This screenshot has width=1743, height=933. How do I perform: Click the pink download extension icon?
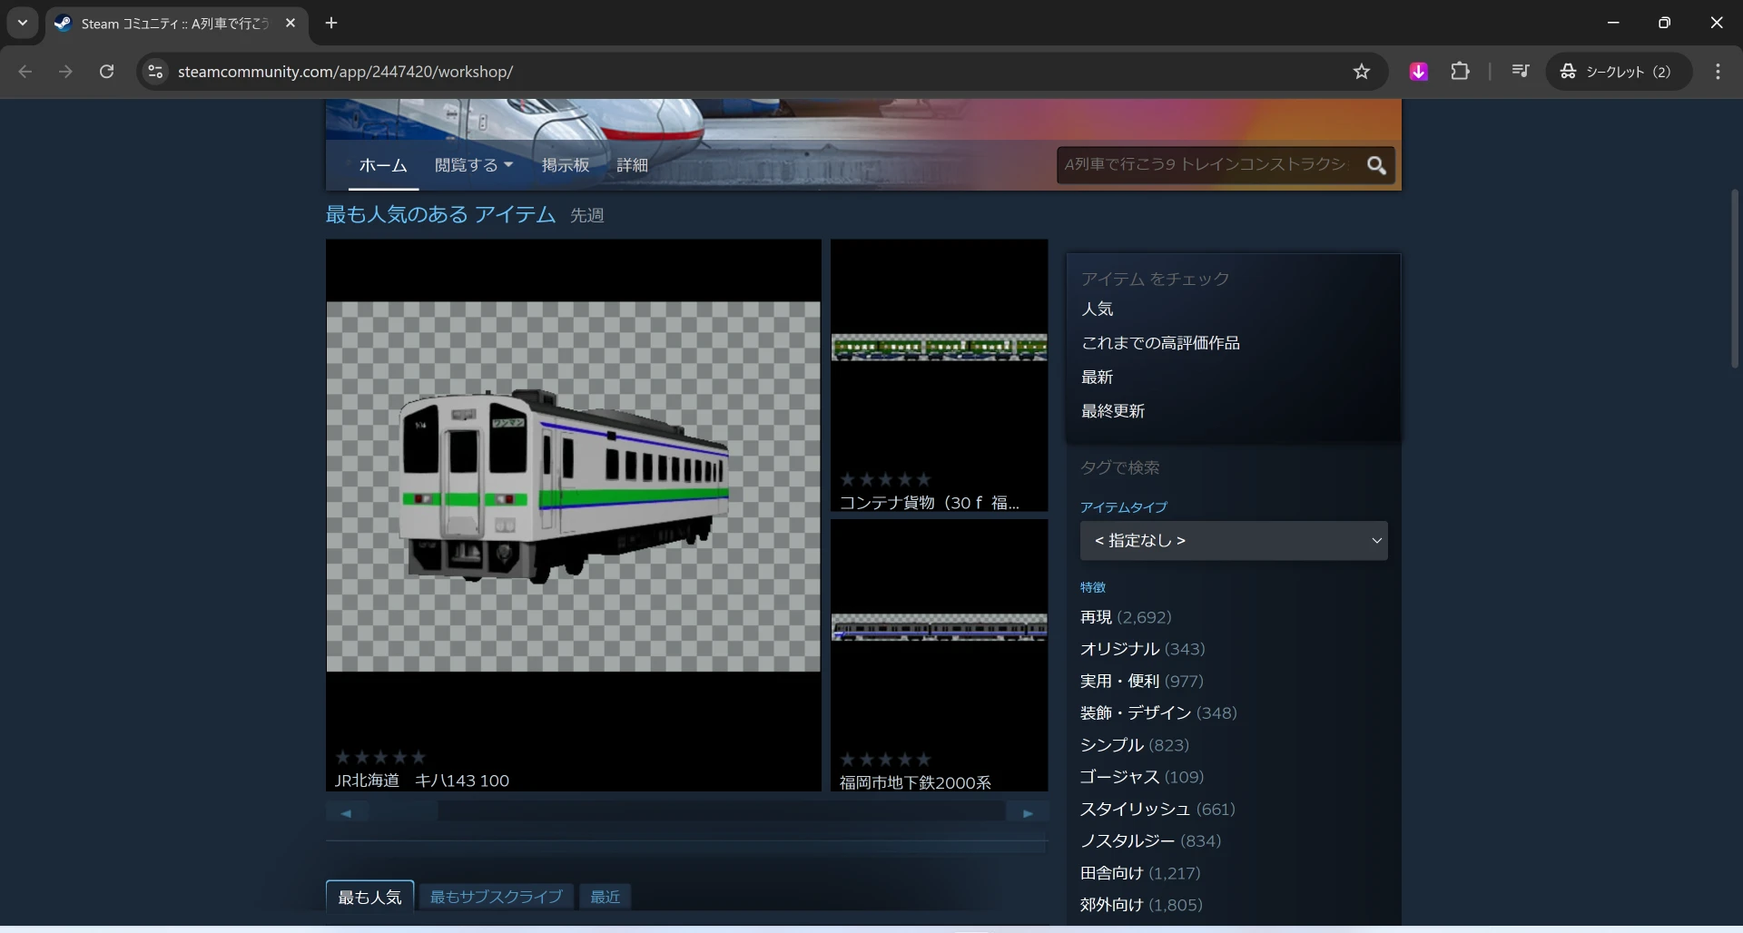click(x=1418, y=72)
